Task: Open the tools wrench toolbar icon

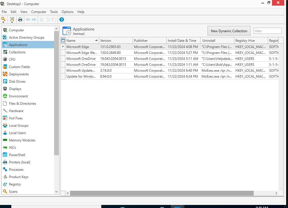Action: coord(12,19)
